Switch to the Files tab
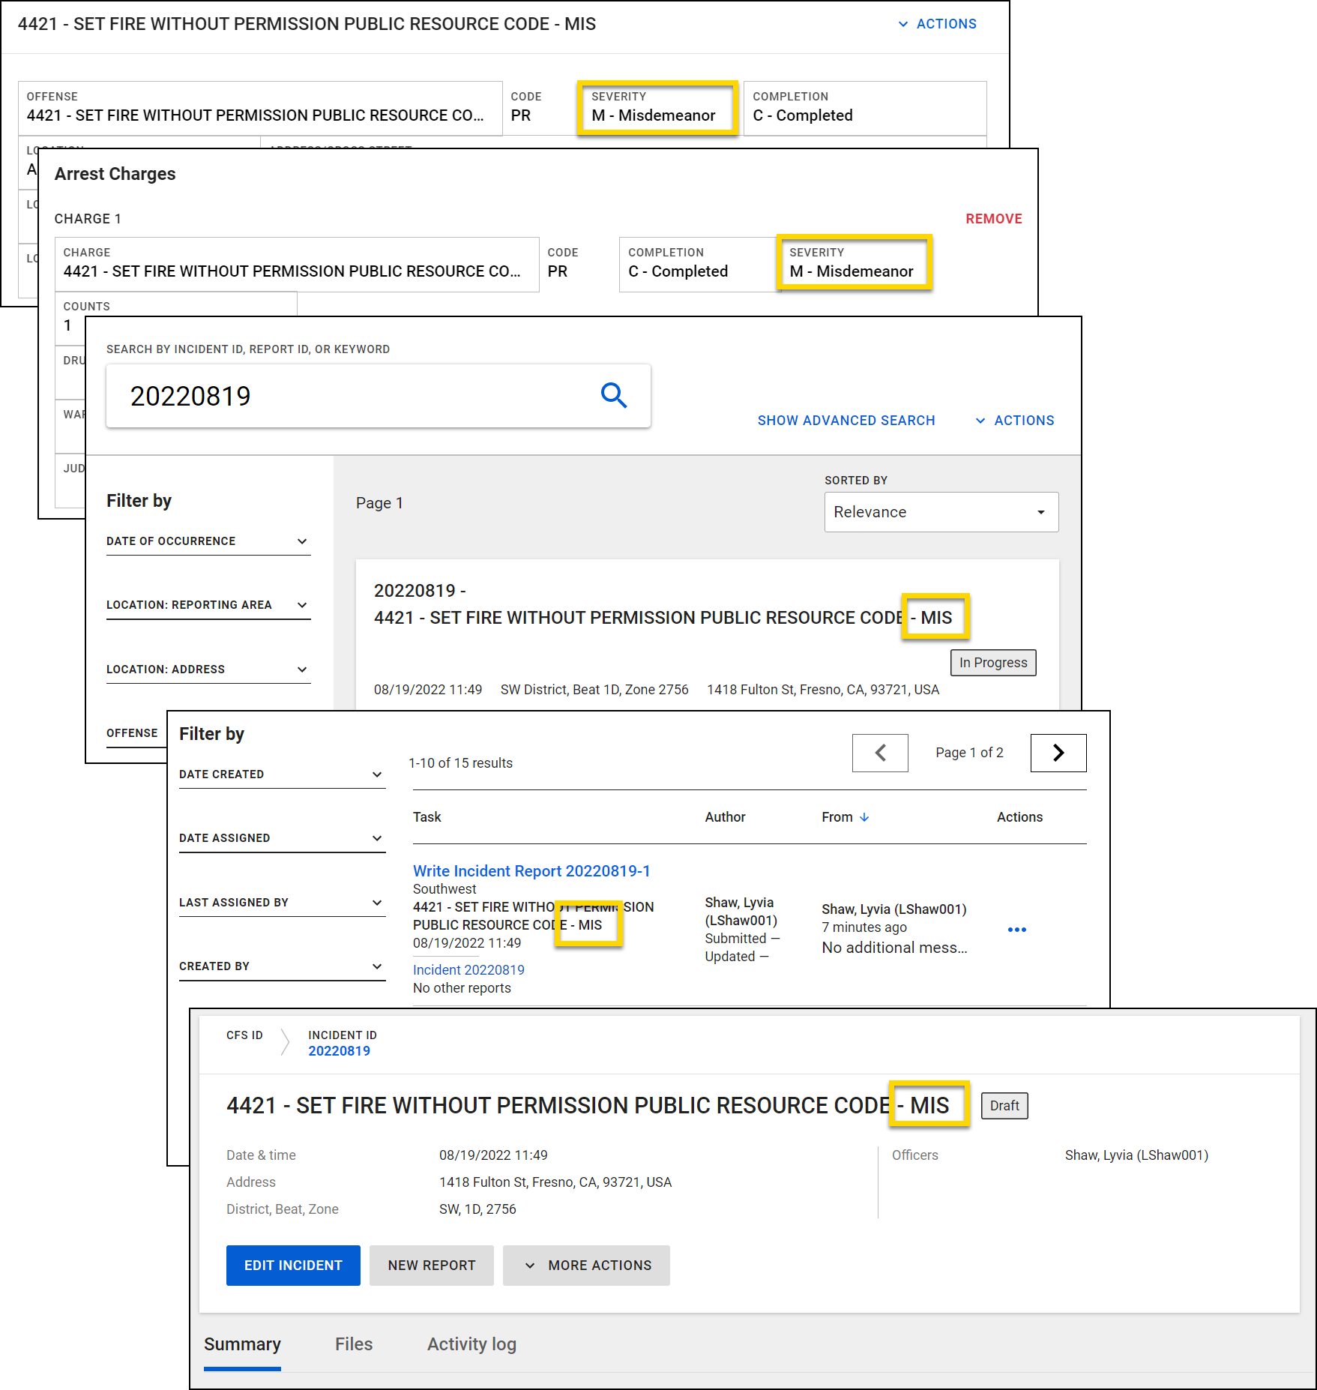The width and height of the screenshot is (1317, 1390). [354, 1344]
